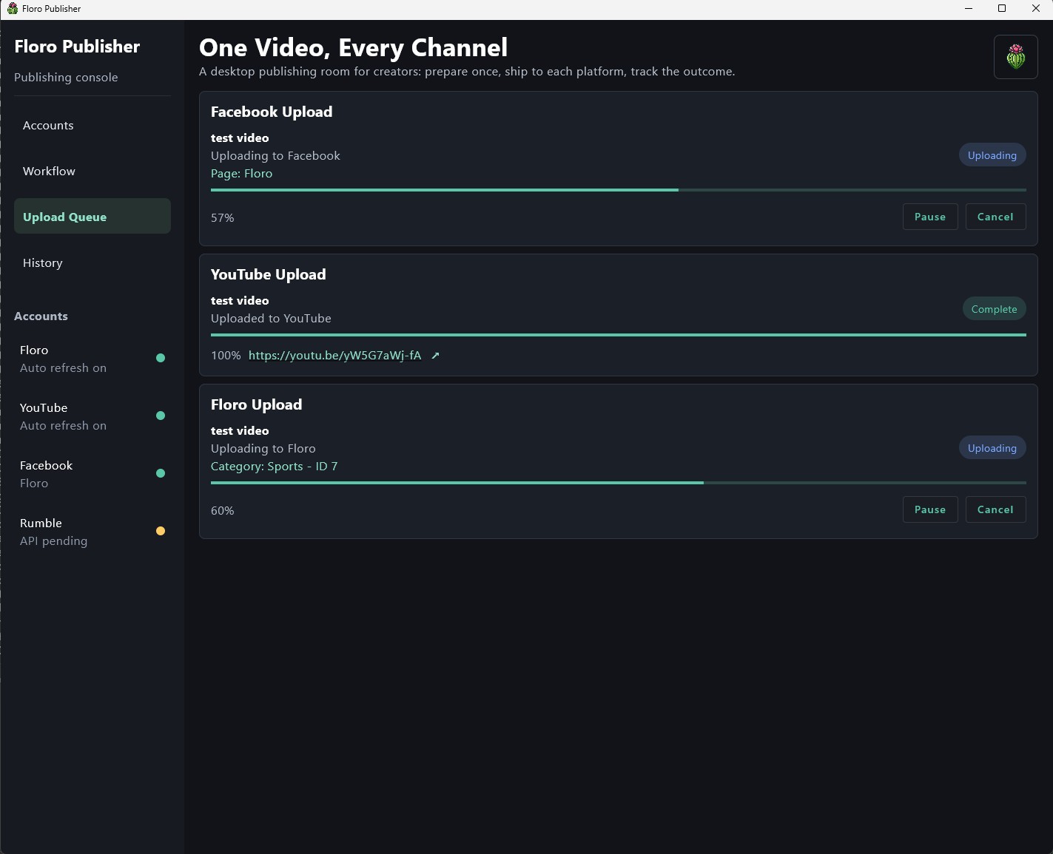Click 'Uploading to Floro' status text
Screen dimensions: 1053x854
pyautogui.click(x=263, y=449)
